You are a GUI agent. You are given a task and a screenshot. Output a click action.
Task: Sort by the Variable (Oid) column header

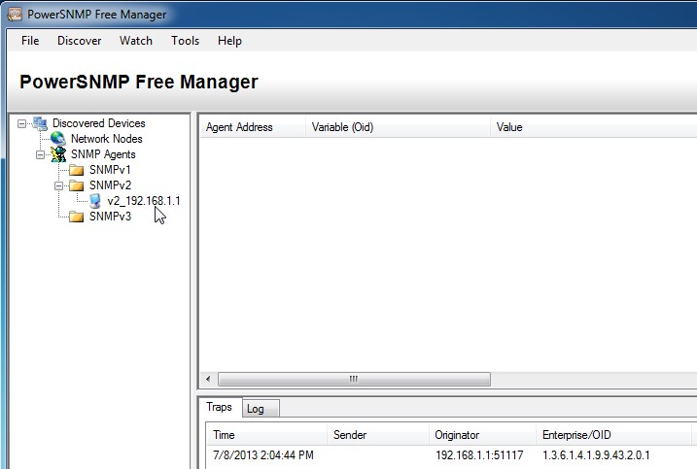click(398, 127)
